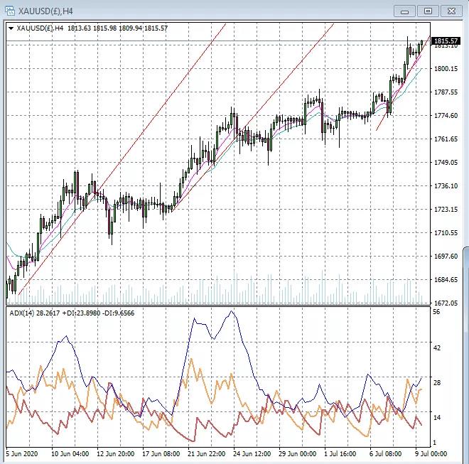Click the +DI:23.8980 value text
Viewport: 469px width, 464px height.
[81, 313]
